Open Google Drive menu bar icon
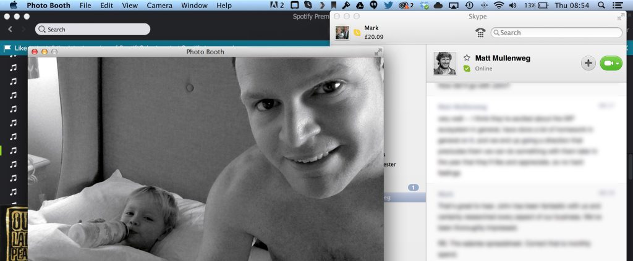Image resolution: width=633 pixels, height=261 pixels. tap(360, 5)
